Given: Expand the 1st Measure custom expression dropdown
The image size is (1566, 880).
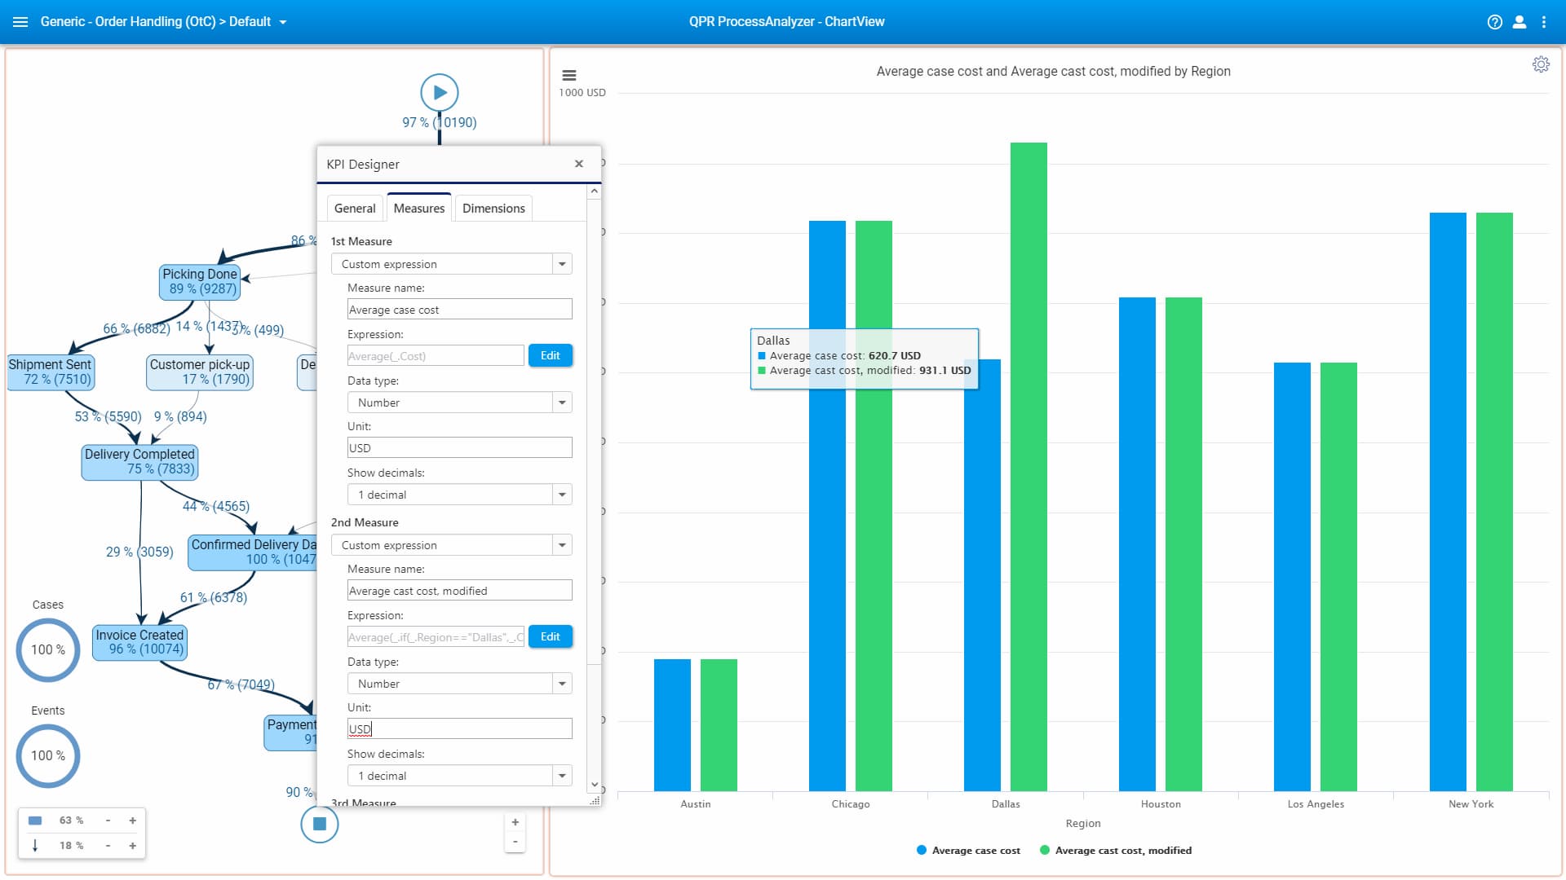Looking at the screenshot, I should pos(561,263).
